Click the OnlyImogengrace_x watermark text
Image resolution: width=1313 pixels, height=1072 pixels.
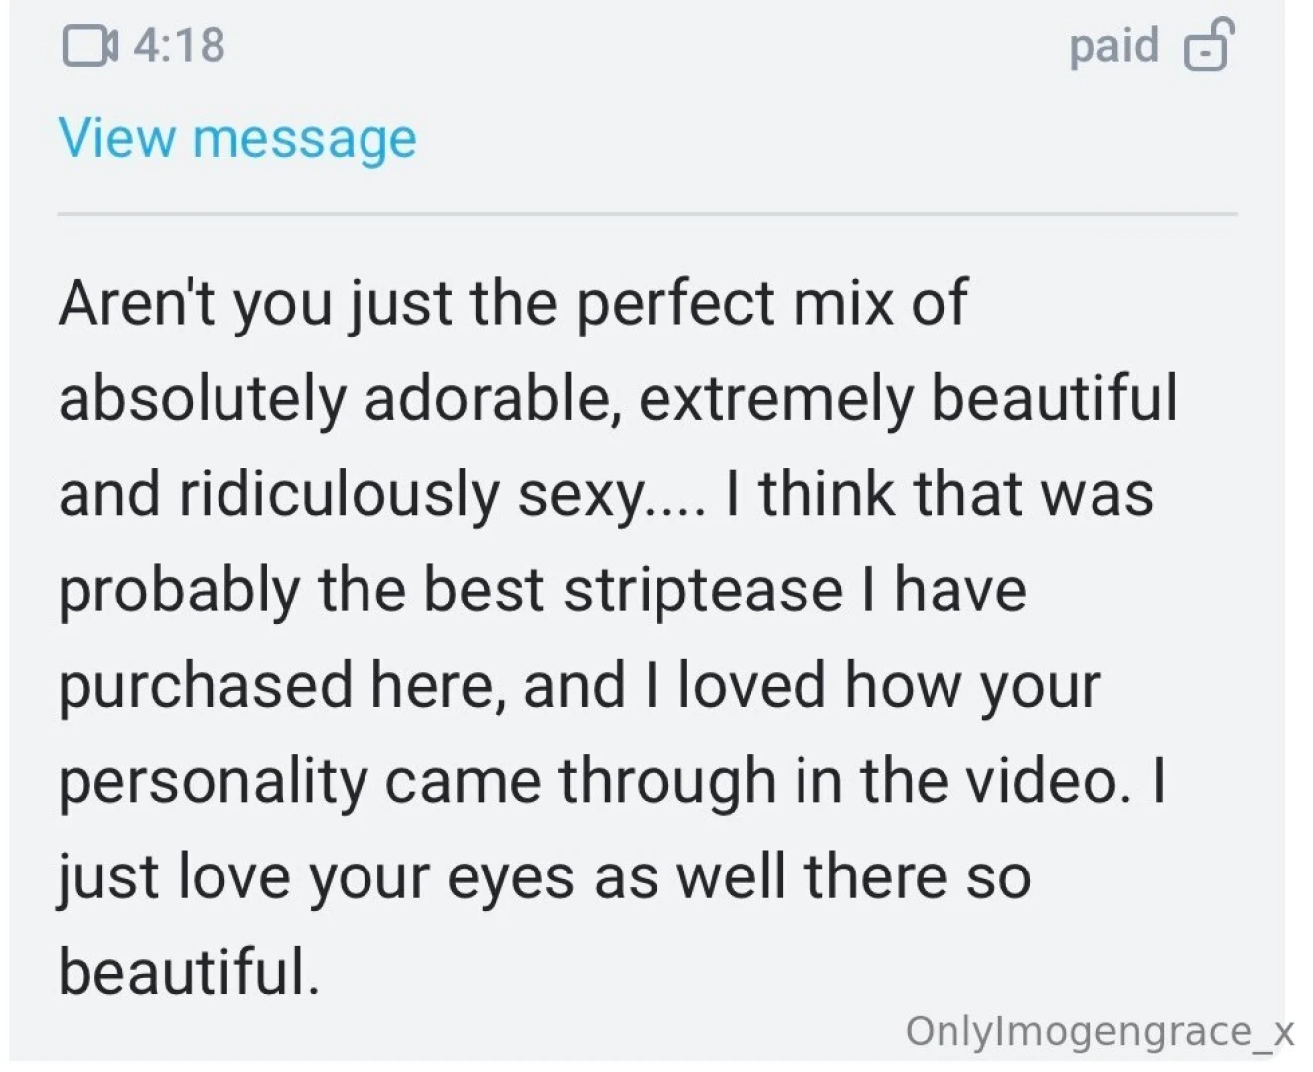click(1099, 1031)
